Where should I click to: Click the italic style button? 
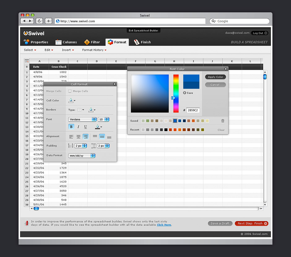coord(78,127)
